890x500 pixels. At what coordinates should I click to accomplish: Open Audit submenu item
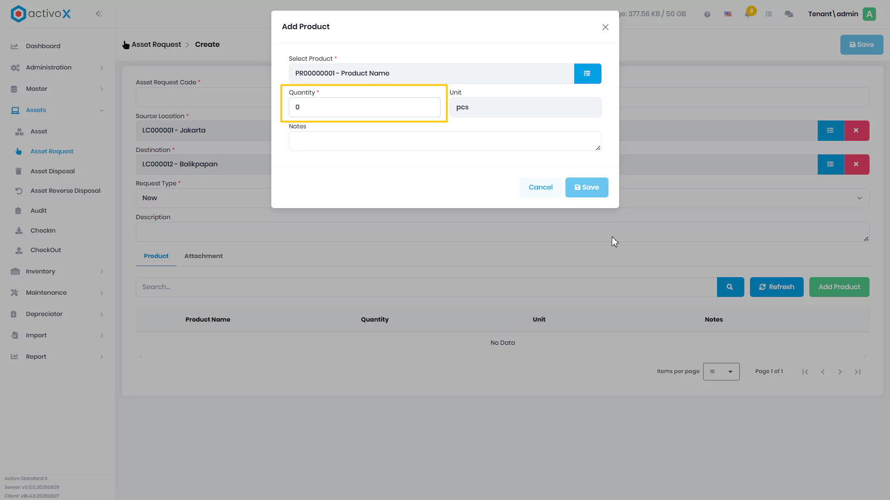click(x=38, y=211)
